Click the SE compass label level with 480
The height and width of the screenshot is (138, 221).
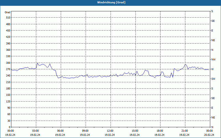213,21
